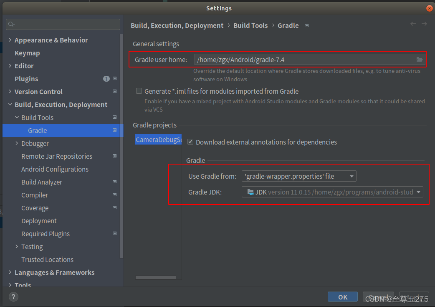Expand Appearance & Behavior section
The image size is (435, 307).
pyautogui.click(x=10, y=40)
